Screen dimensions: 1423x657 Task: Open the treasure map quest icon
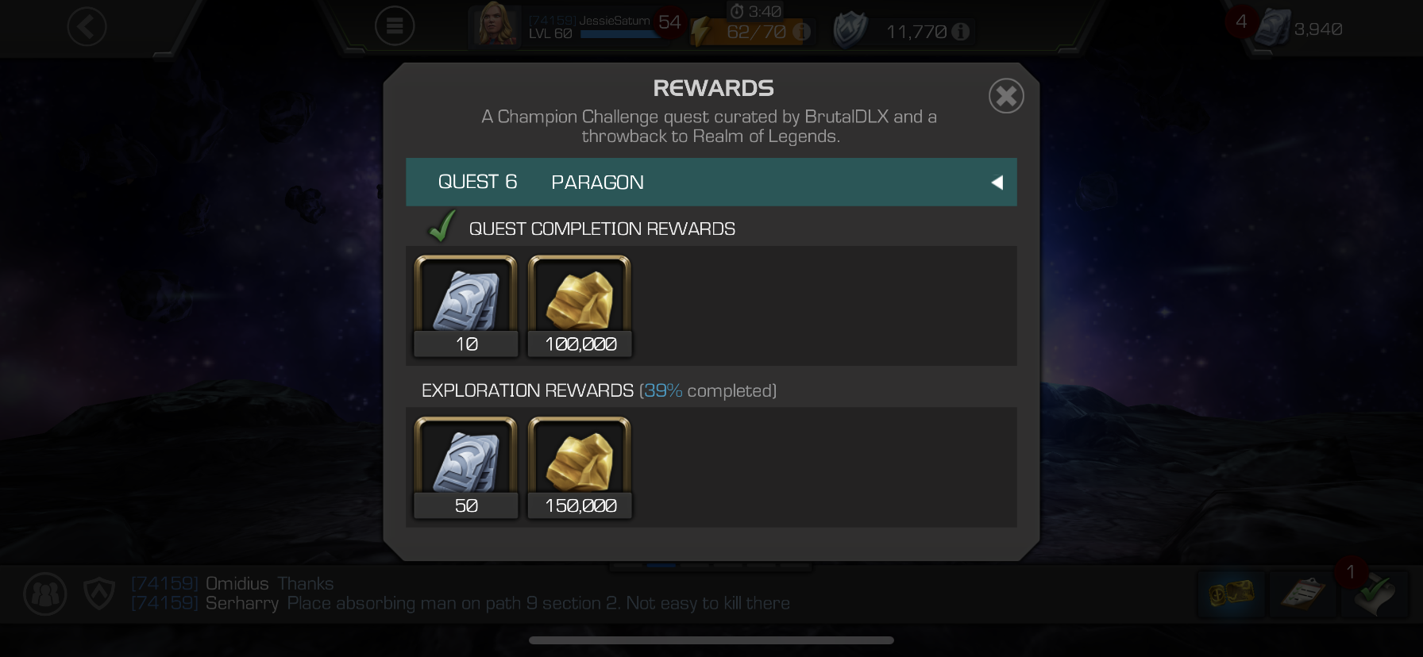(1231, 594)
